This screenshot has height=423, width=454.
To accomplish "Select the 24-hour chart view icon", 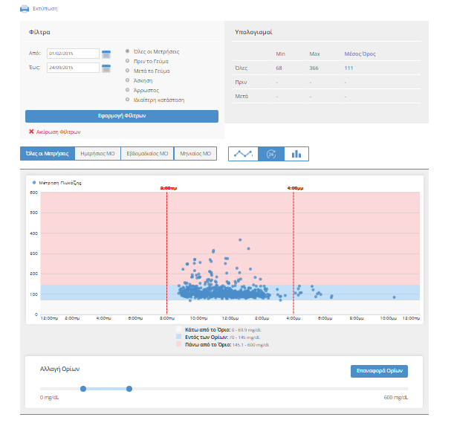I will point(270,154).
